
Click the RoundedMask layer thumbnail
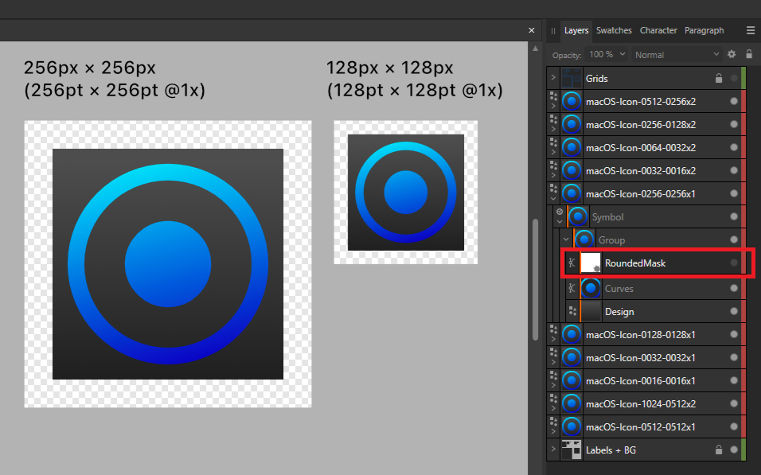tap(590, 263)
